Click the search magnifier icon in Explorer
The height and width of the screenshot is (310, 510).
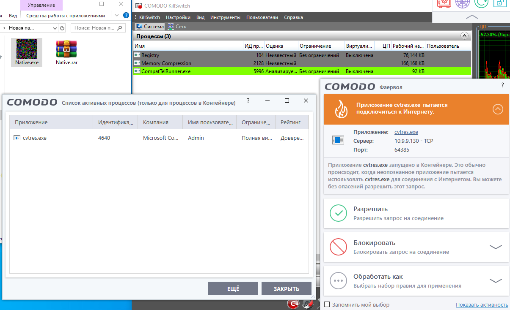pos(120,28)
